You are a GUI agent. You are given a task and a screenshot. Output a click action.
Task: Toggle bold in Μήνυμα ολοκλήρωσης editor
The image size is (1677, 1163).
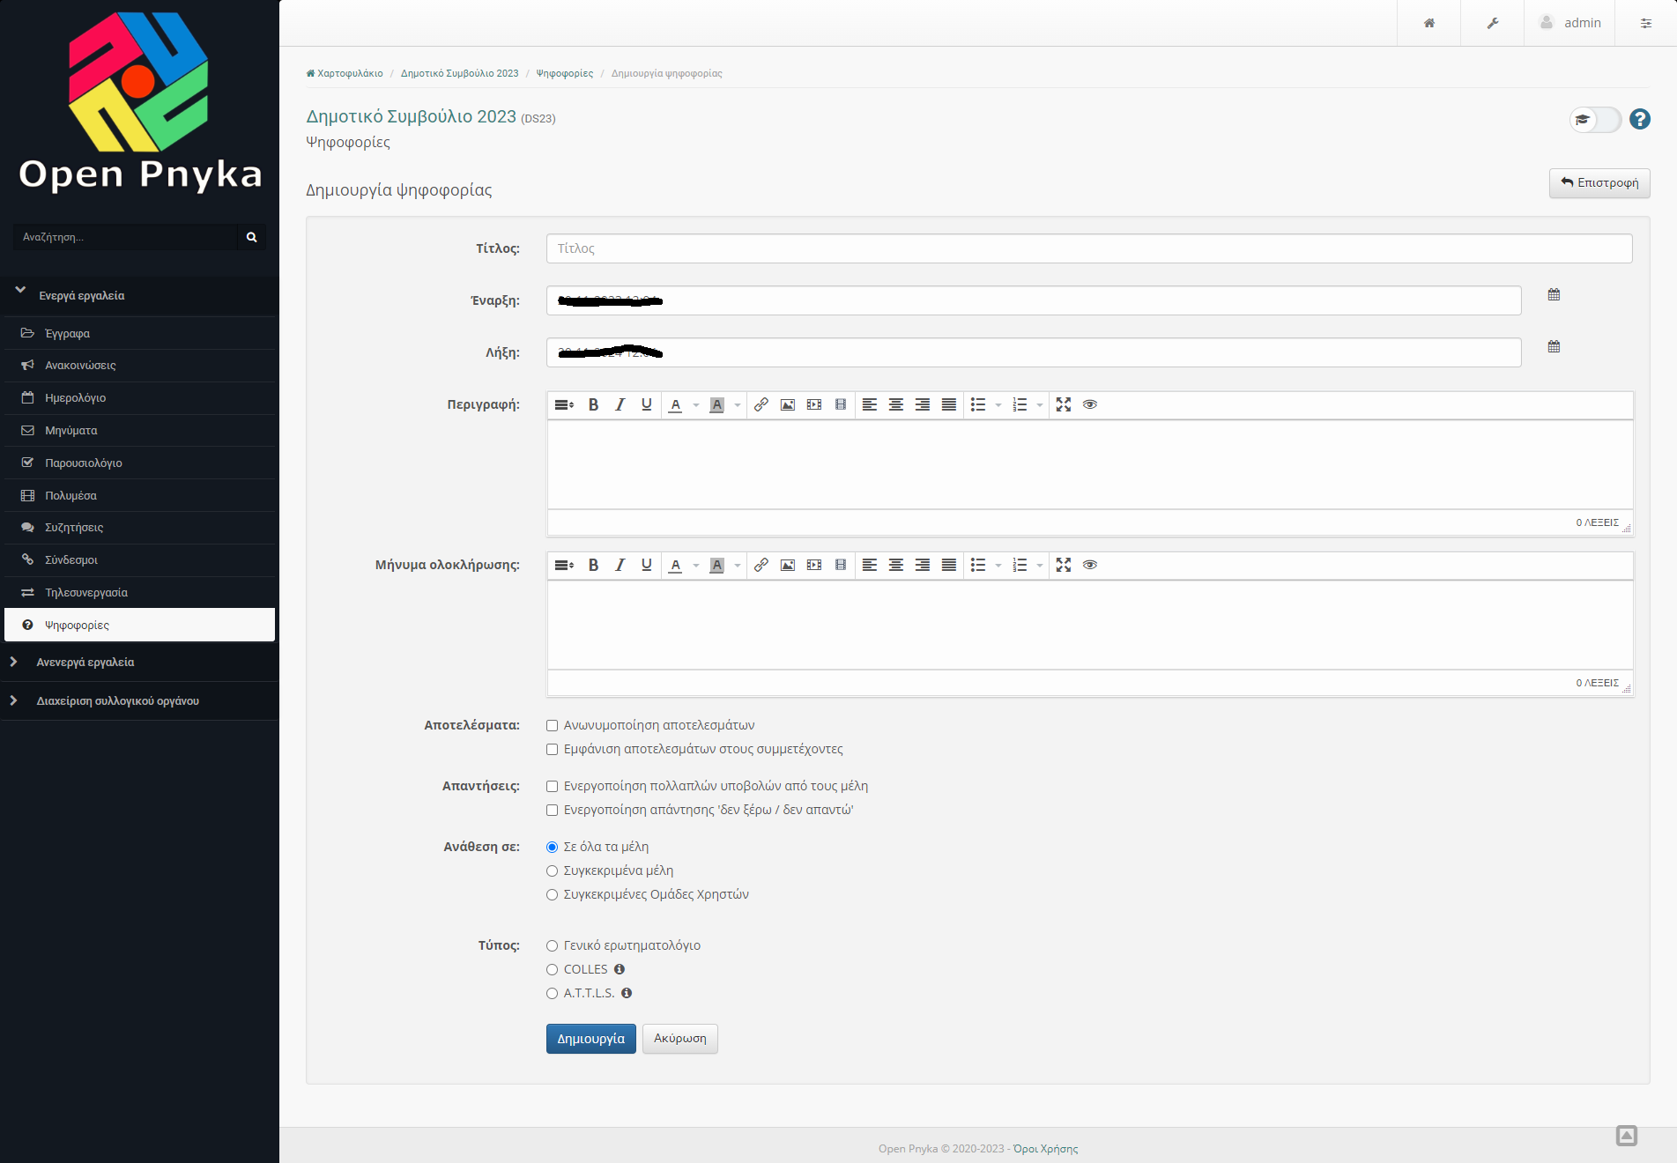[x=594, y=565]
